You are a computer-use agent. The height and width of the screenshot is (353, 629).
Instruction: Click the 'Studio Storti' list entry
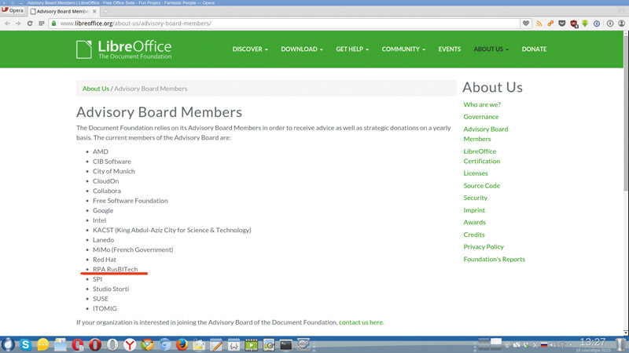pyautogui.click(x=111, y=289)
